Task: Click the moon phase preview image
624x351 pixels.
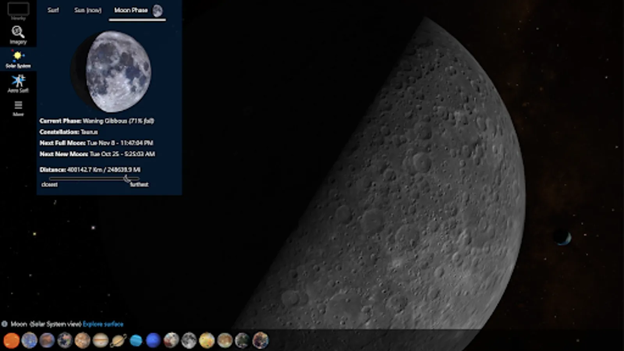Action: (x=116, y=71)
